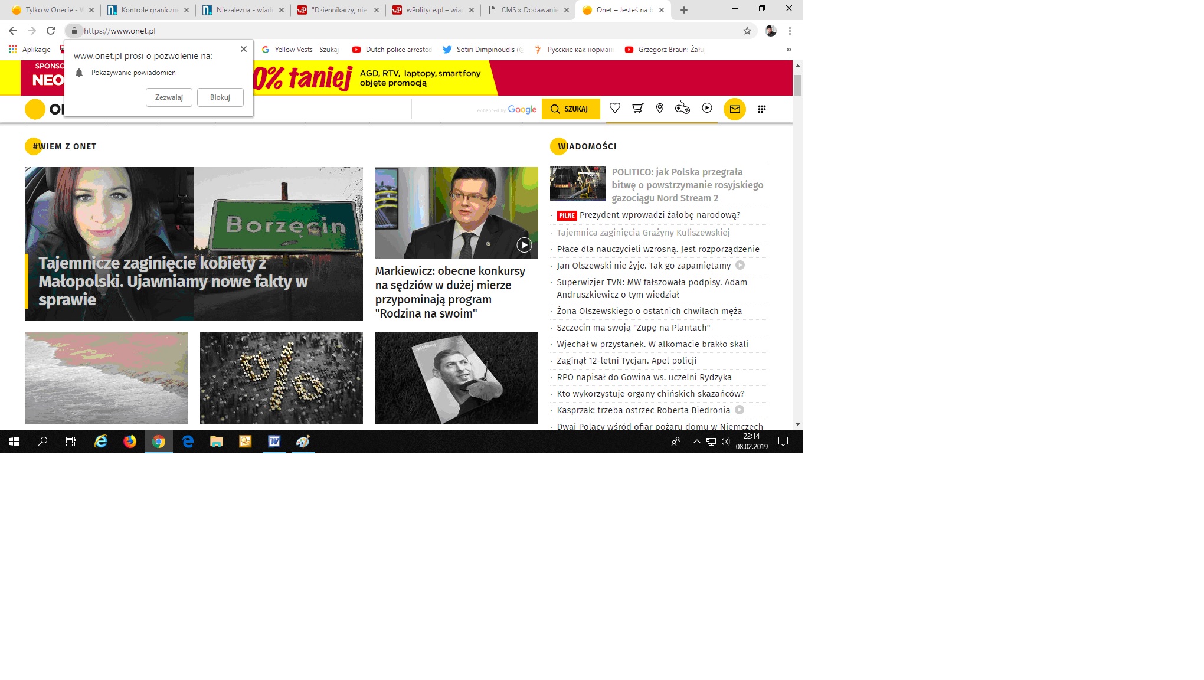Open Windows taskbar search
Viewport: 1204px width, 680px height.
(42, 442)
